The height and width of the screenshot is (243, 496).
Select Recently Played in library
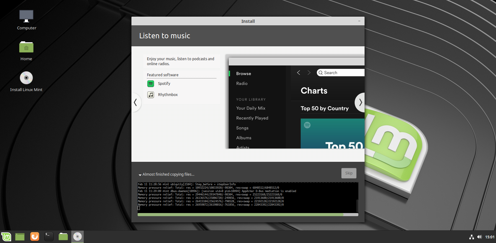252,118
